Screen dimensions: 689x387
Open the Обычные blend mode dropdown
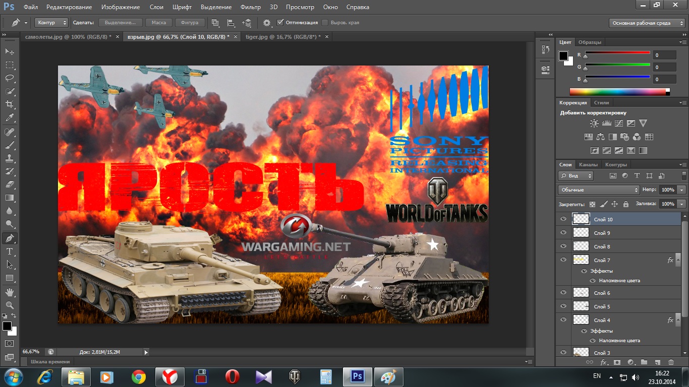coord(599,189)
